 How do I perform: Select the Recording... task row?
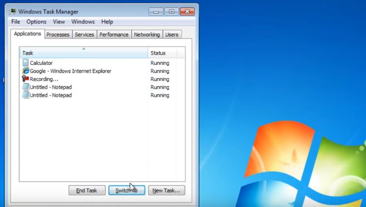tap(102, 79)
